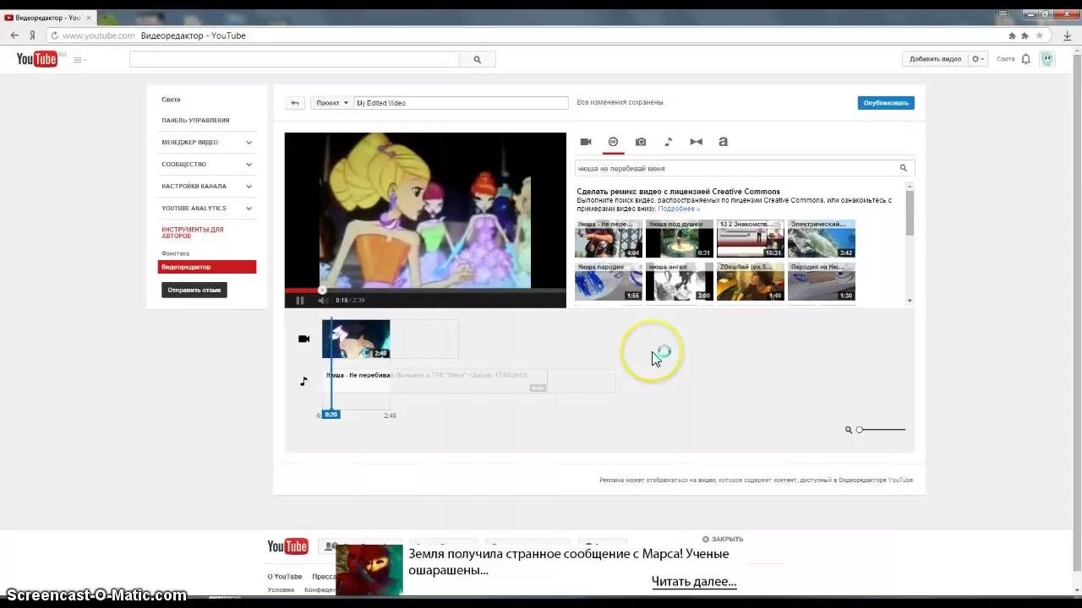
Task: Click the user avatar in the header
Action: coord(1047,59)
